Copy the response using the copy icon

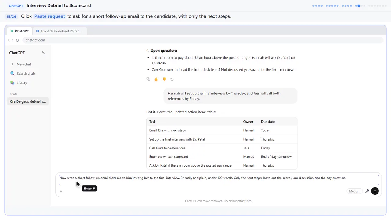tap(148, 79)
